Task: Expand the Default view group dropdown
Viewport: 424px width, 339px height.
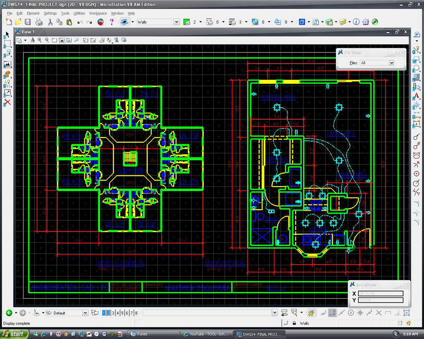Action: pyautogui.click(x=85, y=313)
